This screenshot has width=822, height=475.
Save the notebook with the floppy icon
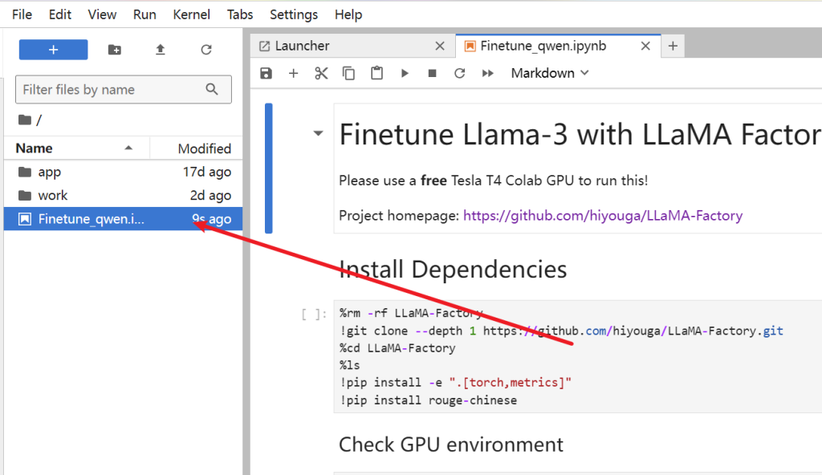point(267,73)
